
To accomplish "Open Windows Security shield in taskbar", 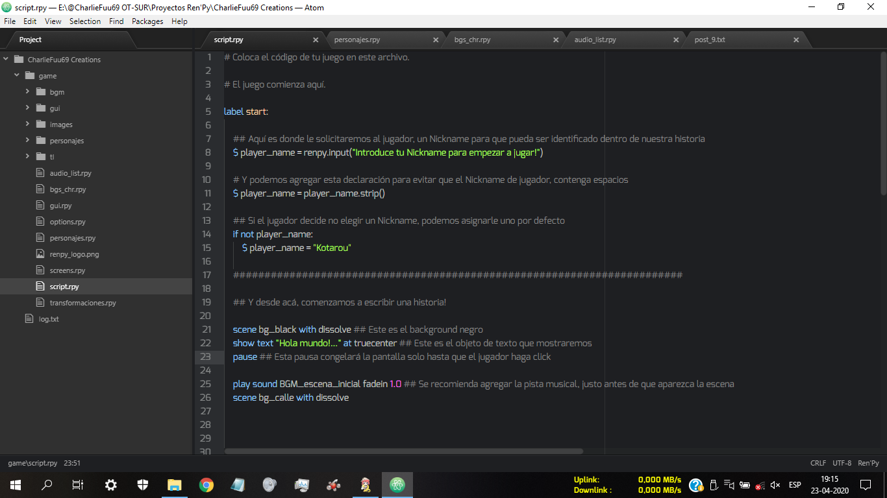I will pos(143,484).
